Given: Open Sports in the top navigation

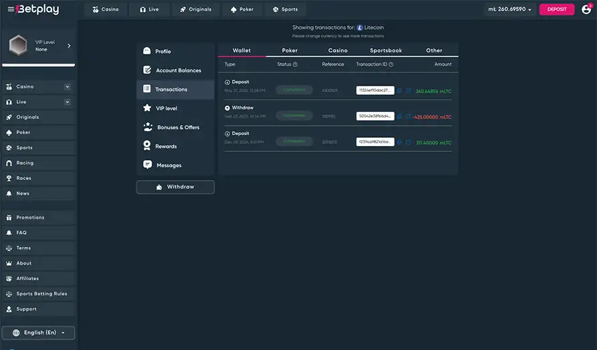Looking at the screenshot, I should (285, 9).
